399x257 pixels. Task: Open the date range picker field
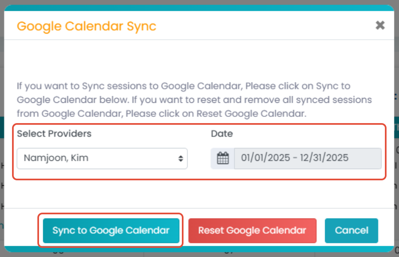tap(307, 158)
